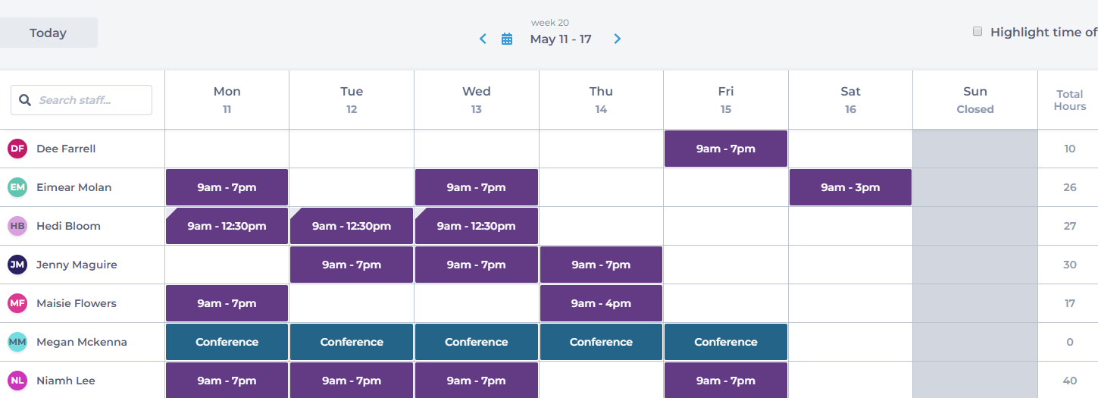Open Dee Farrell's Friday 9am - 7pm shift
This screenshot has width=1098, height=398.
(726, 149)
